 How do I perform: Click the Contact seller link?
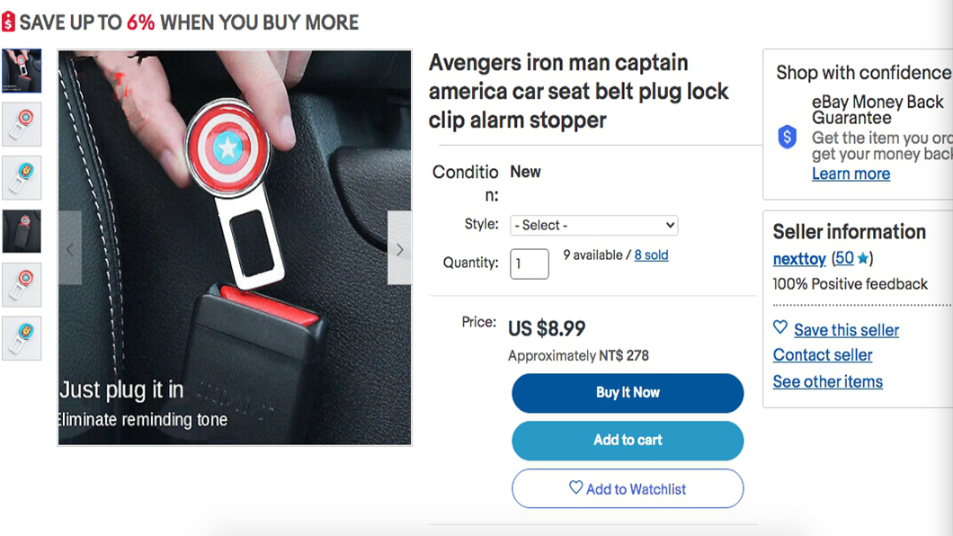(823, 355)
